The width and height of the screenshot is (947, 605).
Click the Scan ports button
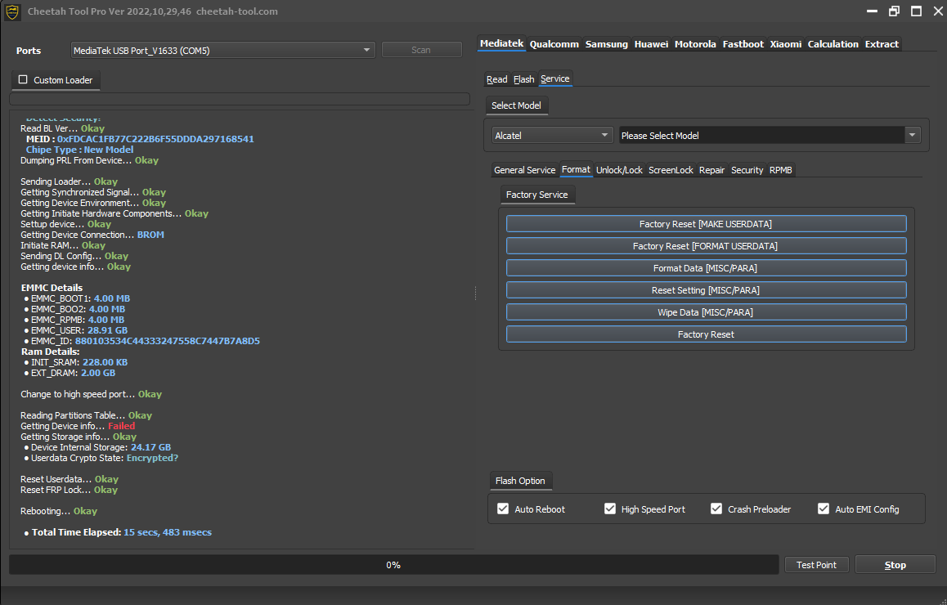(x=421, y=50)
